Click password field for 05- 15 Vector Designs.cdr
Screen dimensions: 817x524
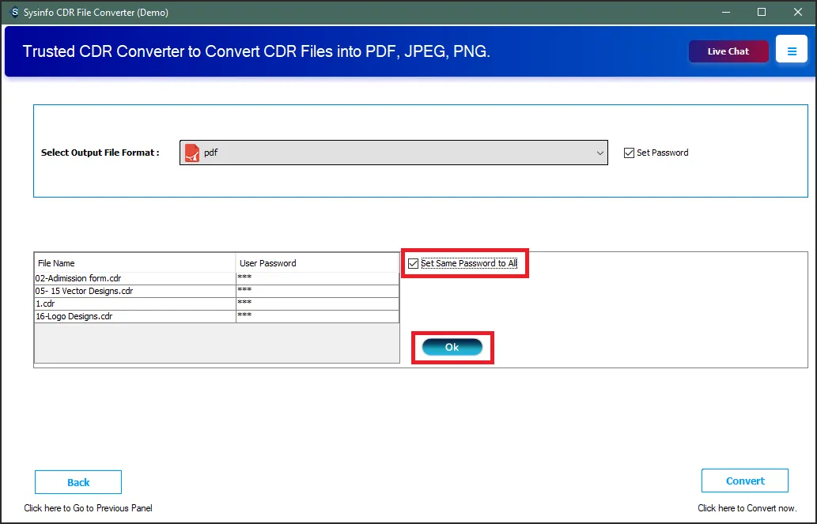pyautogui.click(x=317, y=291)
